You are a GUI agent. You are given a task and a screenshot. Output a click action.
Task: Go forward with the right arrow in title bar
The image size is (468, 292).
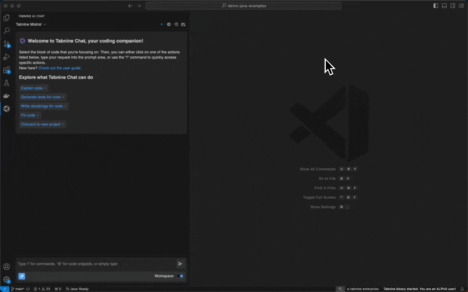click(x=139, y=6)
